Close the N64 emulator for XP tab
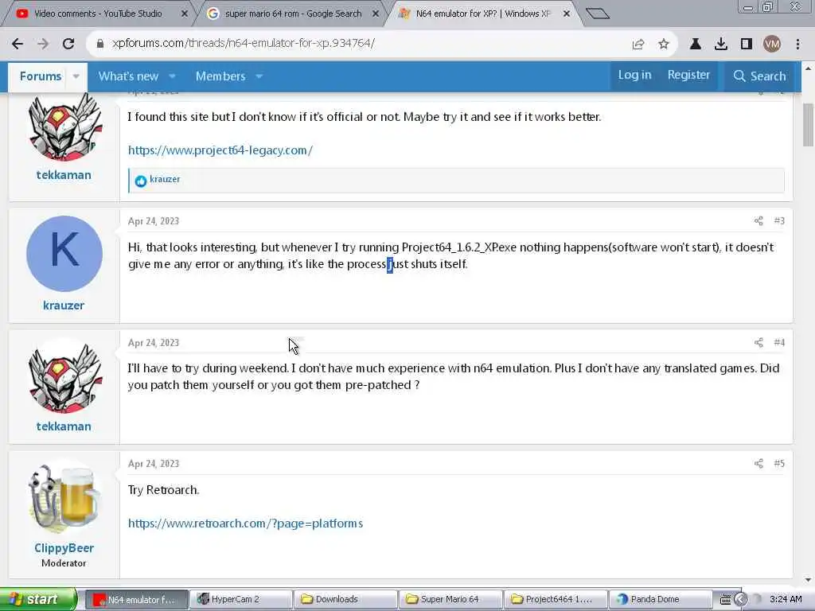The image size is (815, 611). tap(567, 14)
